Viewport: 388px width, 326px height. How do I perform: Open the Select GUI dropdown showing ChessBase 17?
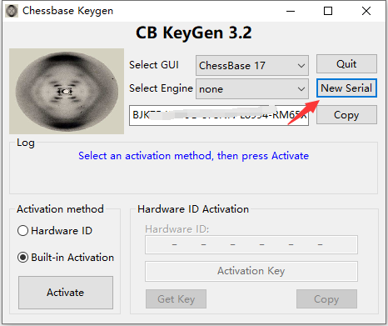[x=252, y=66]
